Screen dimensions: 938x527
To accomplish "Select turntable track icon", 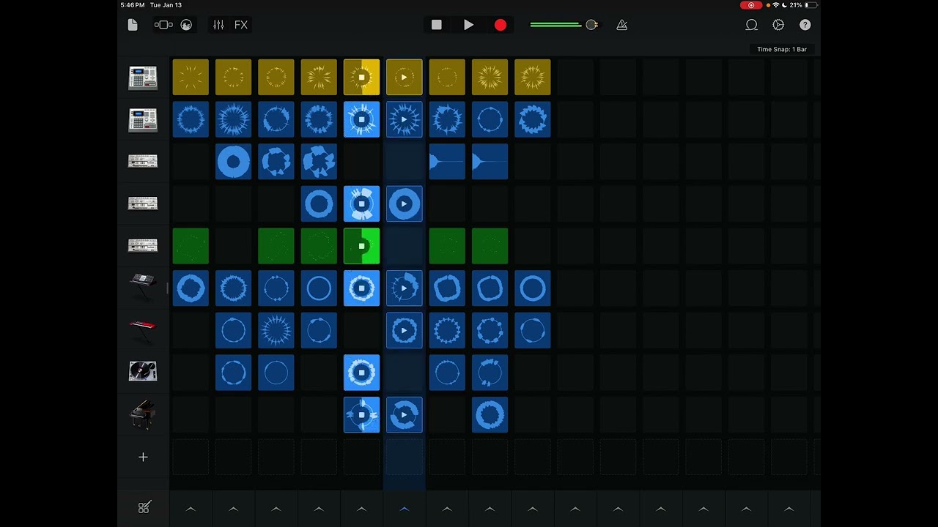I will [x=143, y=372].
